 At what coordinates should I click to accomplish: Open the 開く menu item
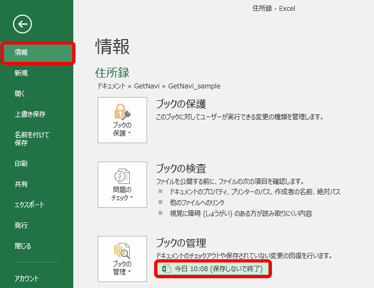click(x=20, y=93)
